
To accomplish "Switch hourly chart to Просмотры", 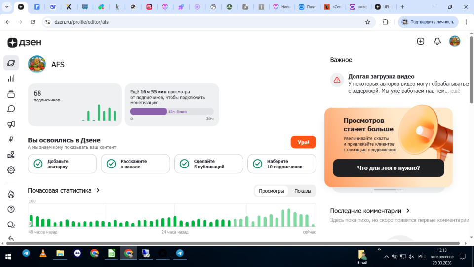I will pyautogui.click(x=272, y=191).
